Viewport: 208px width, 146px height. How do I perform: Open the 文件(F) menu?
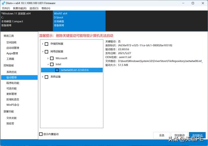[x=6, y=8]
